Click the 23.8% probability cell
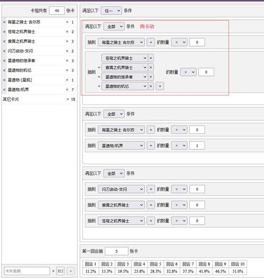 point(139,271)
